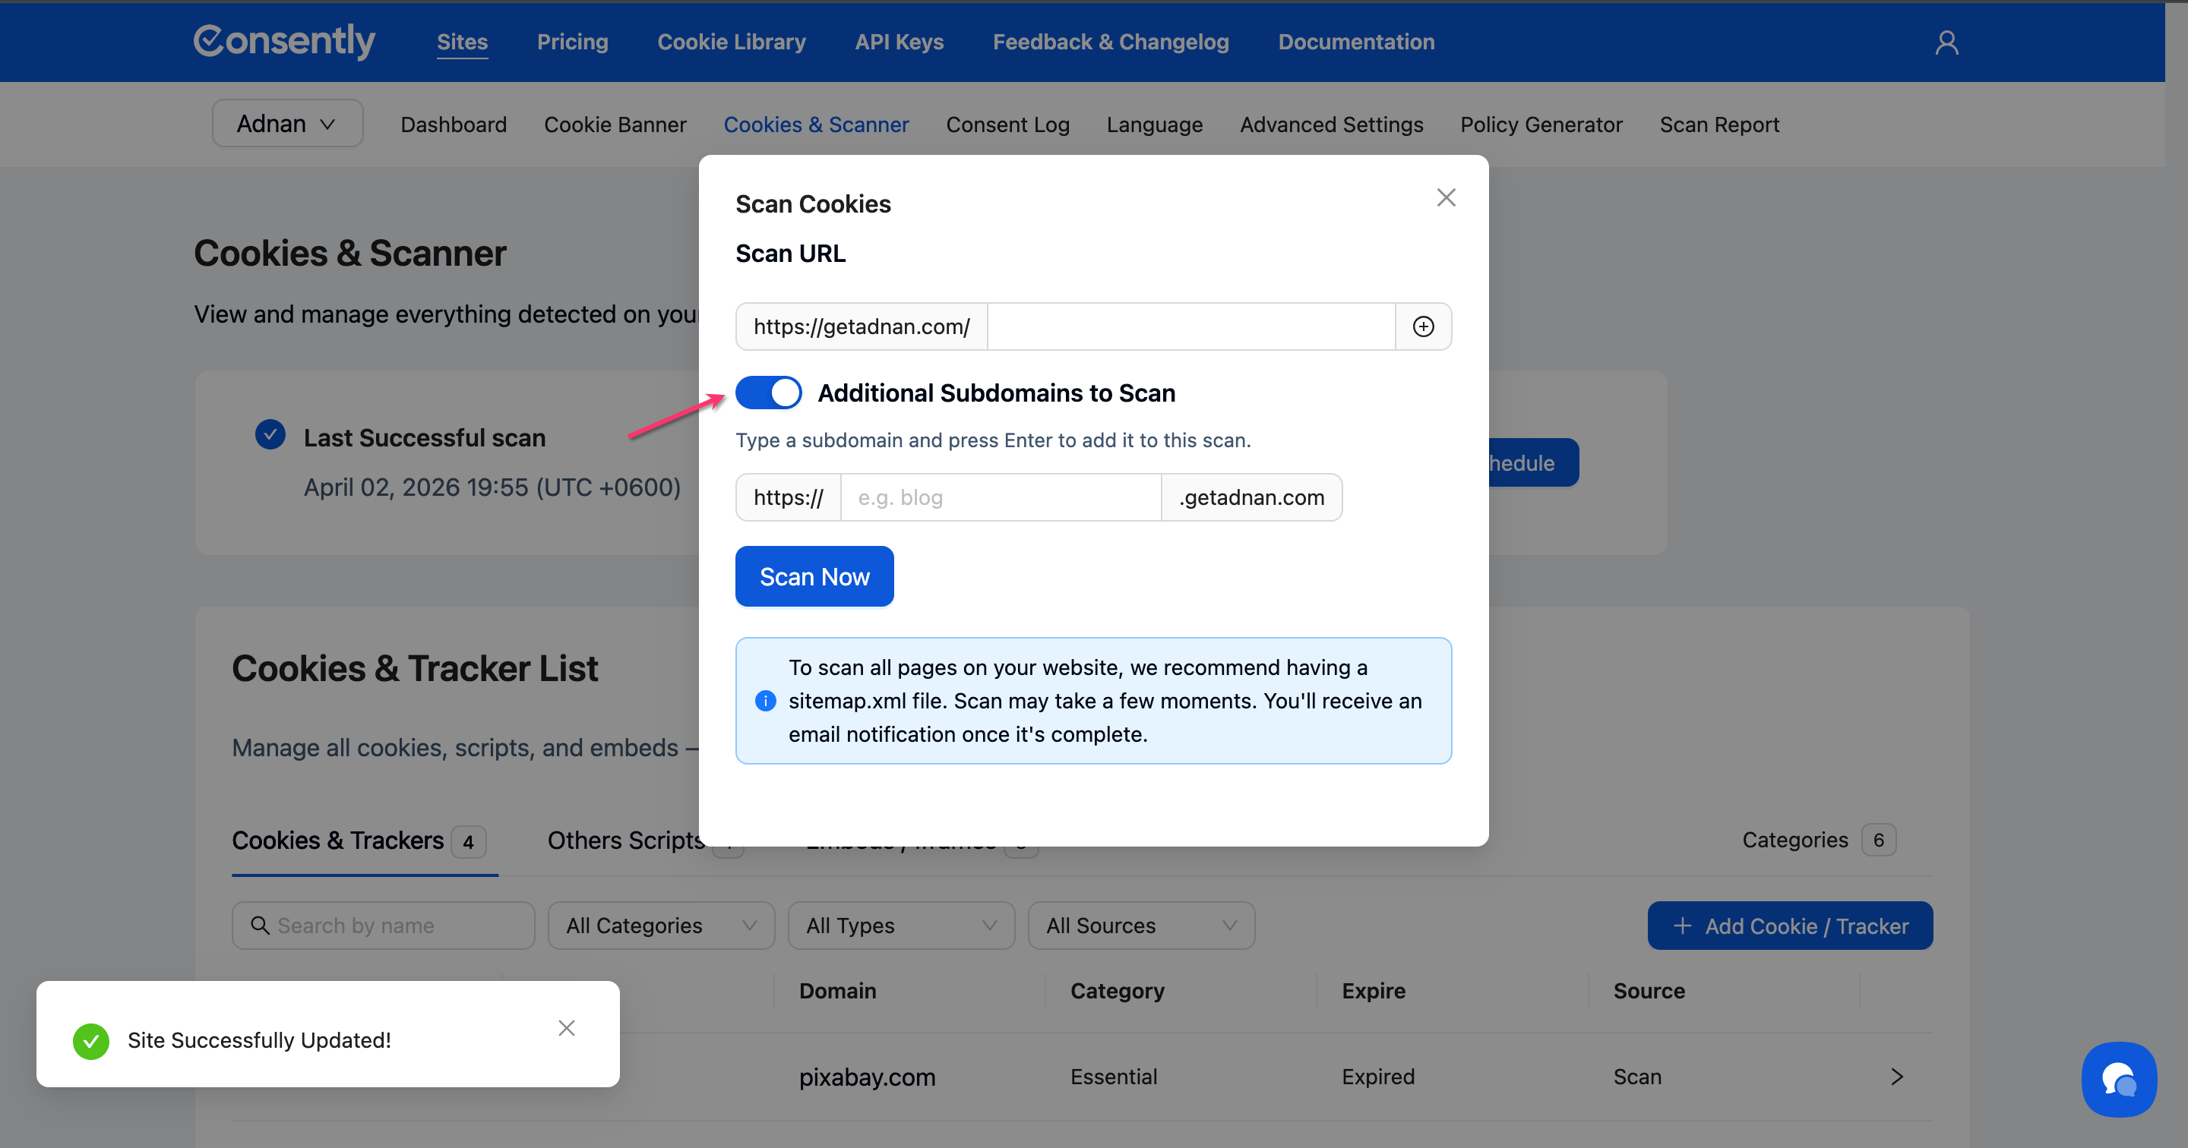Dismiss the Site Successfully Updated toast

pos(567,1028)
